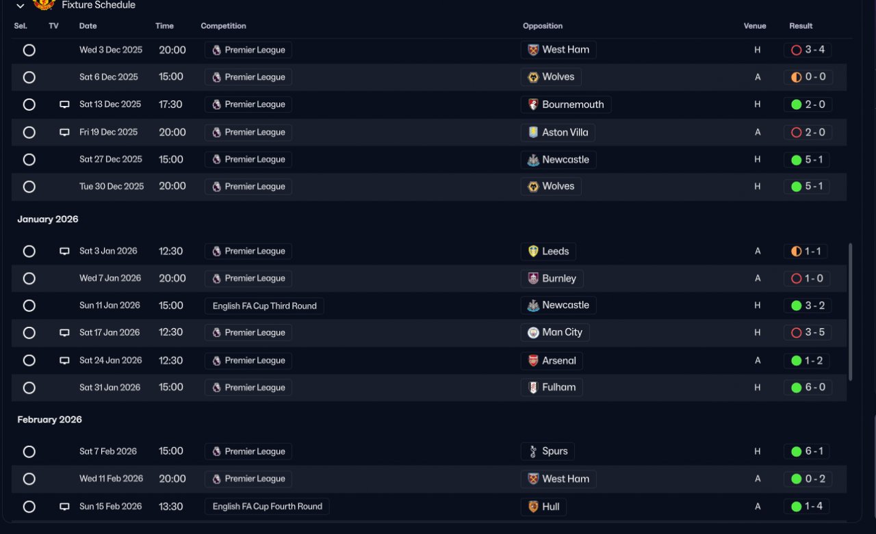Open English FA Cup Third Round competition
Screen dimensions: 876x534
click(x=264, y=306)
